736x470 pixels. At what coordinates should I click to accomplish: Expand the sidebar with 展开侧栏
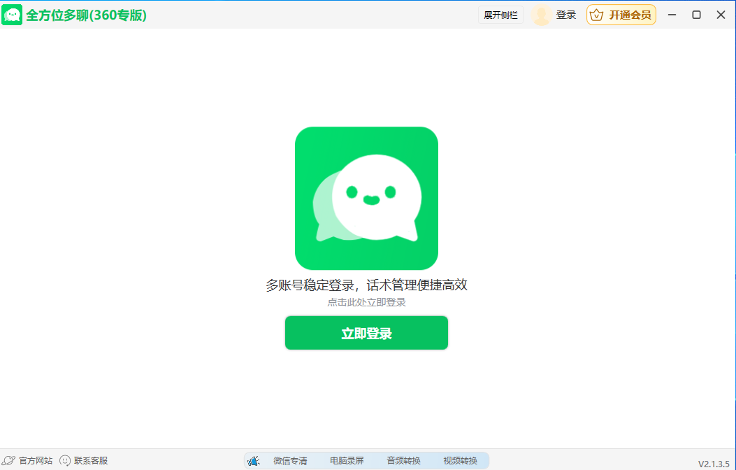coord(500,15)
